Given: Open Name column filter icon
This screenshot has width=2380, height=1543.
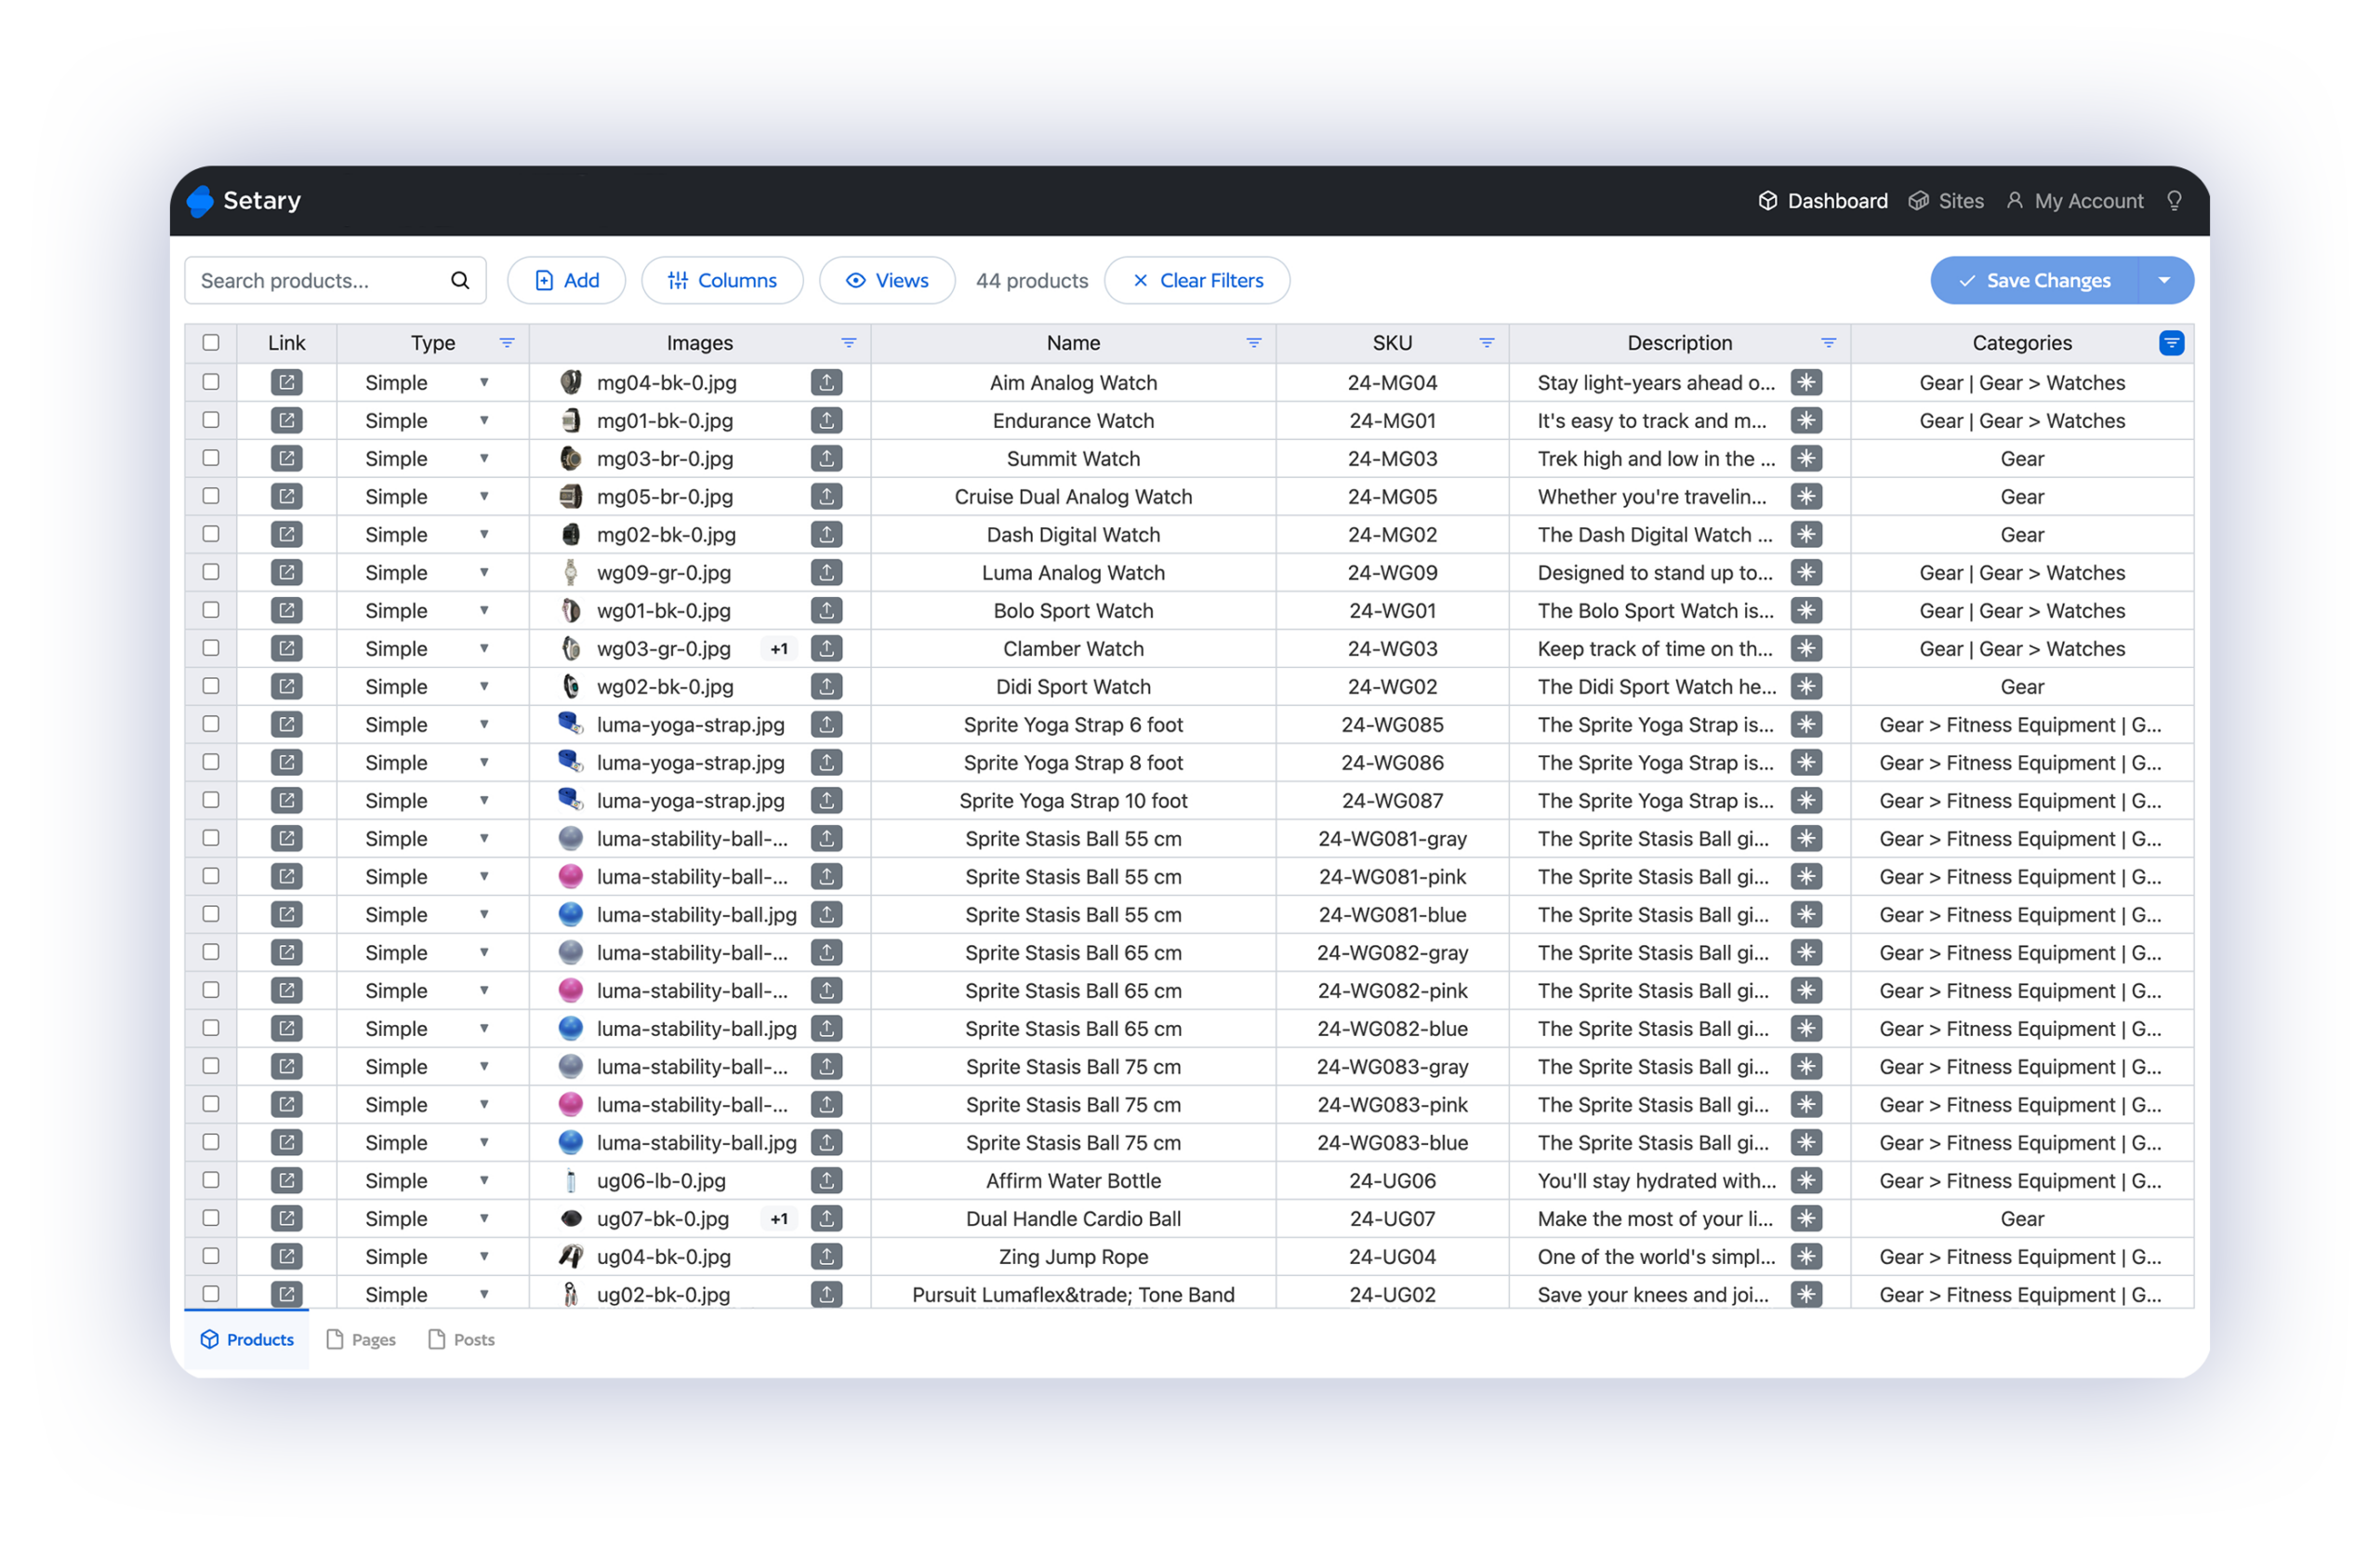Looking at the screenshot, I should (1253, 343).
